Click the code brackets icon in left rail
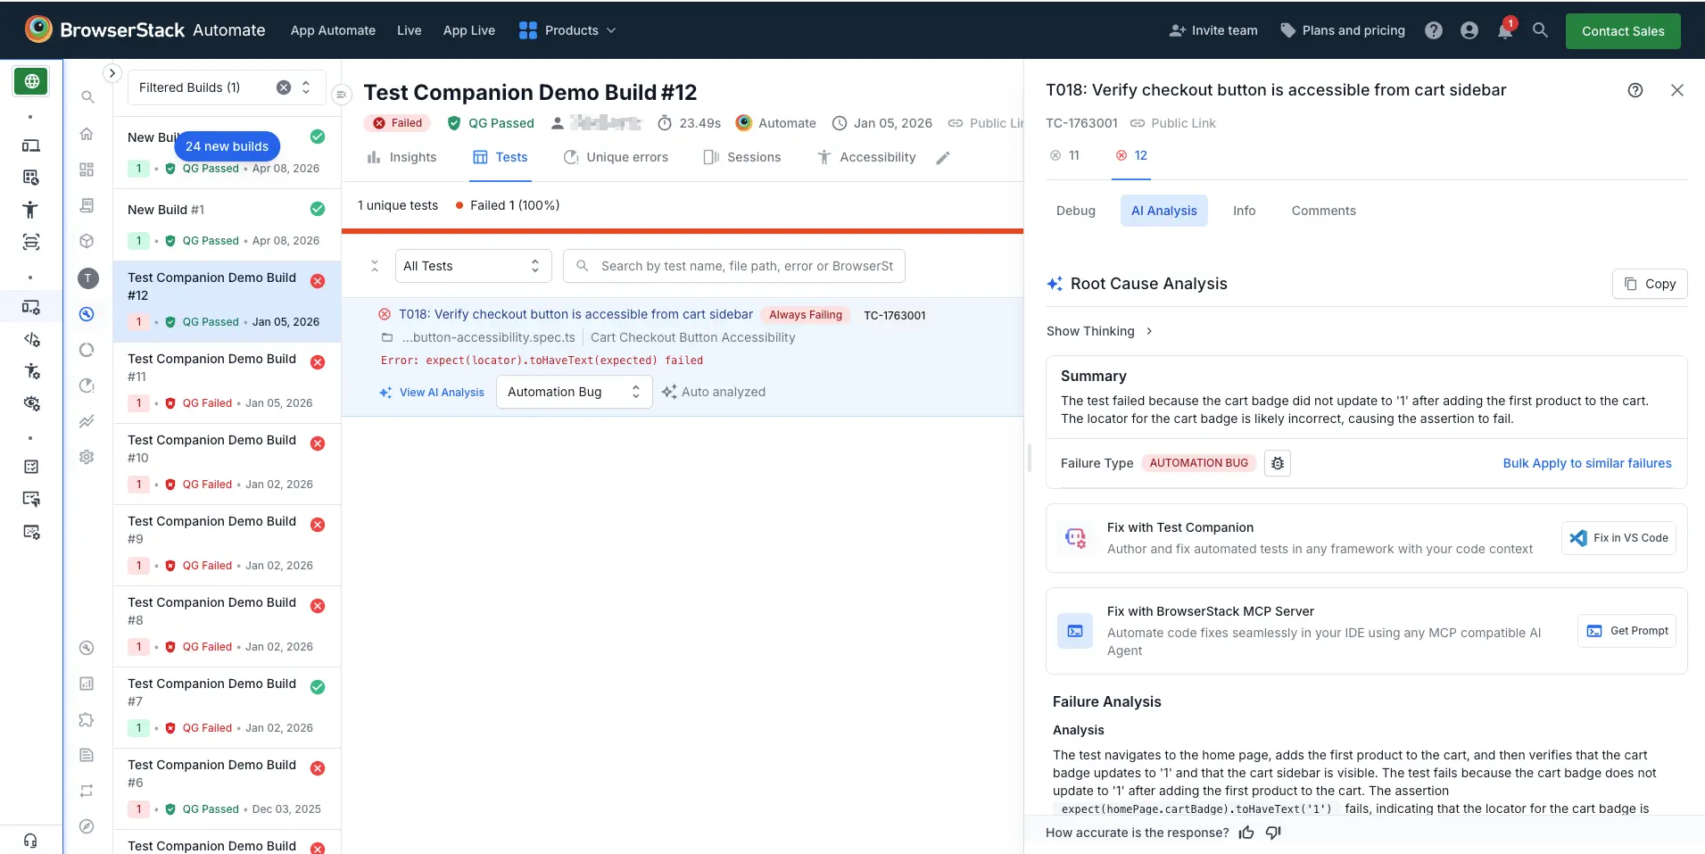Viewport: 1705px width, 854px height. point(31,339)
